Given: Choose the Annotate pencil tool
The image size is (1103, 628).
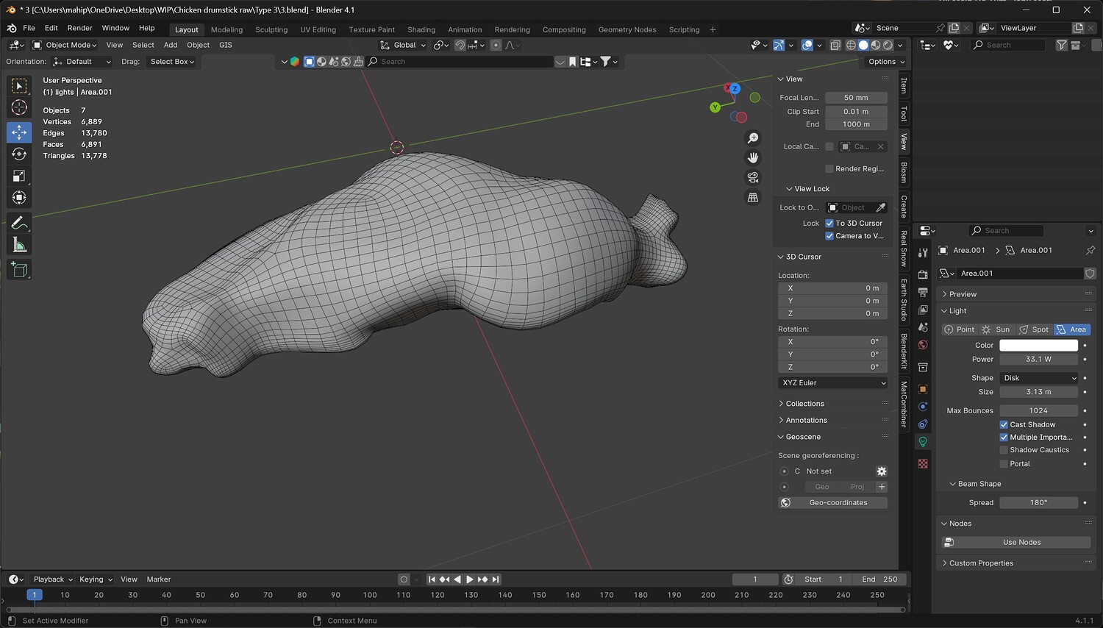Looking at the screenshot, I should click(x=19, y=223).
